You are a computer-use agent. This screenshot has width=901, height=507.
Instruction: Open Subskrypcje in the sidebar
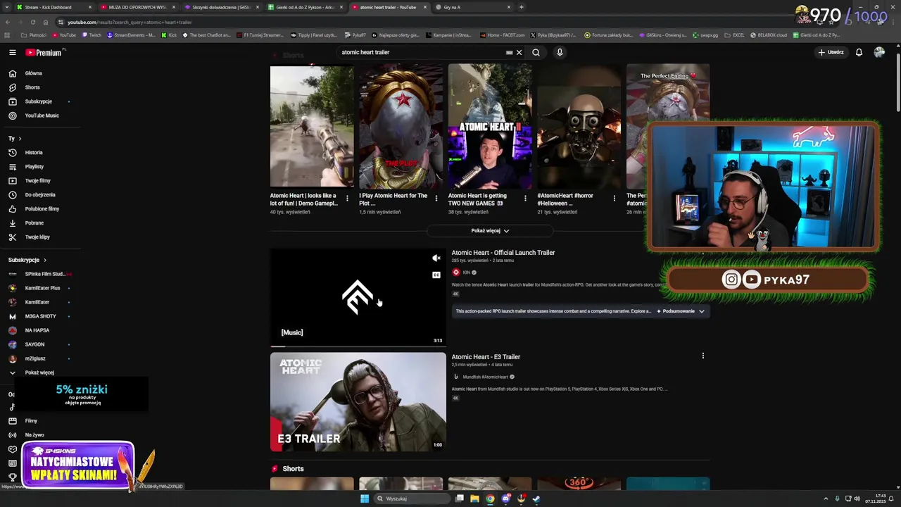39,101
